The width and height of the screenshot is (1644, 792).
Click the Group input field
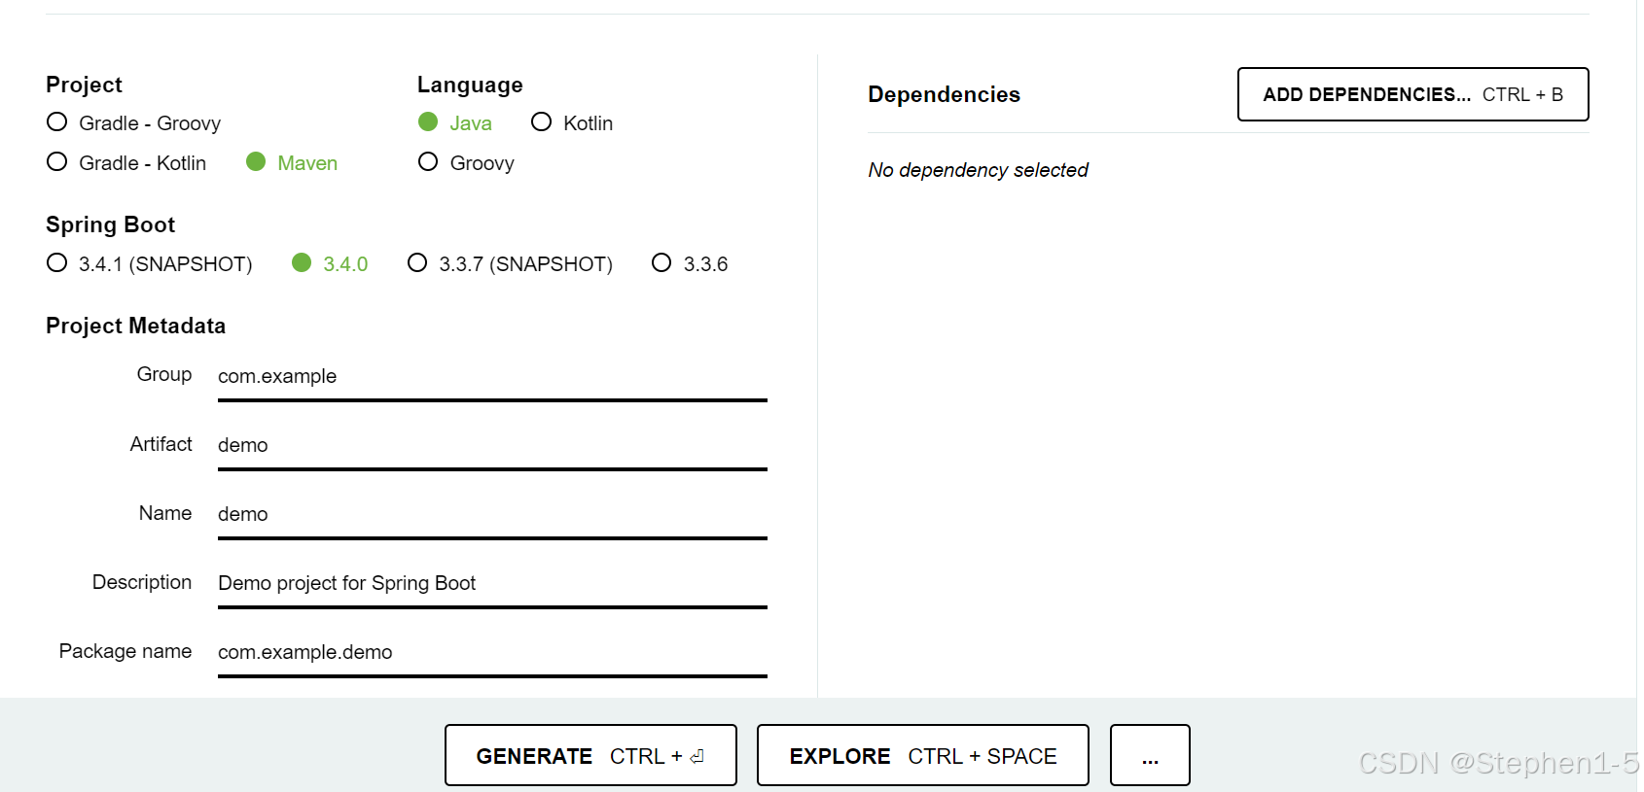pyautogui.click(x=492, y=377)
